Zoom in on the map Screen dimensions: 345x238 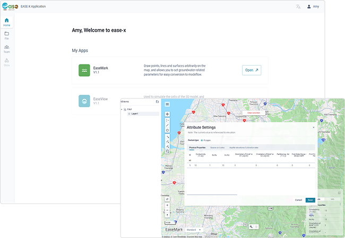[x=167, y=205]
